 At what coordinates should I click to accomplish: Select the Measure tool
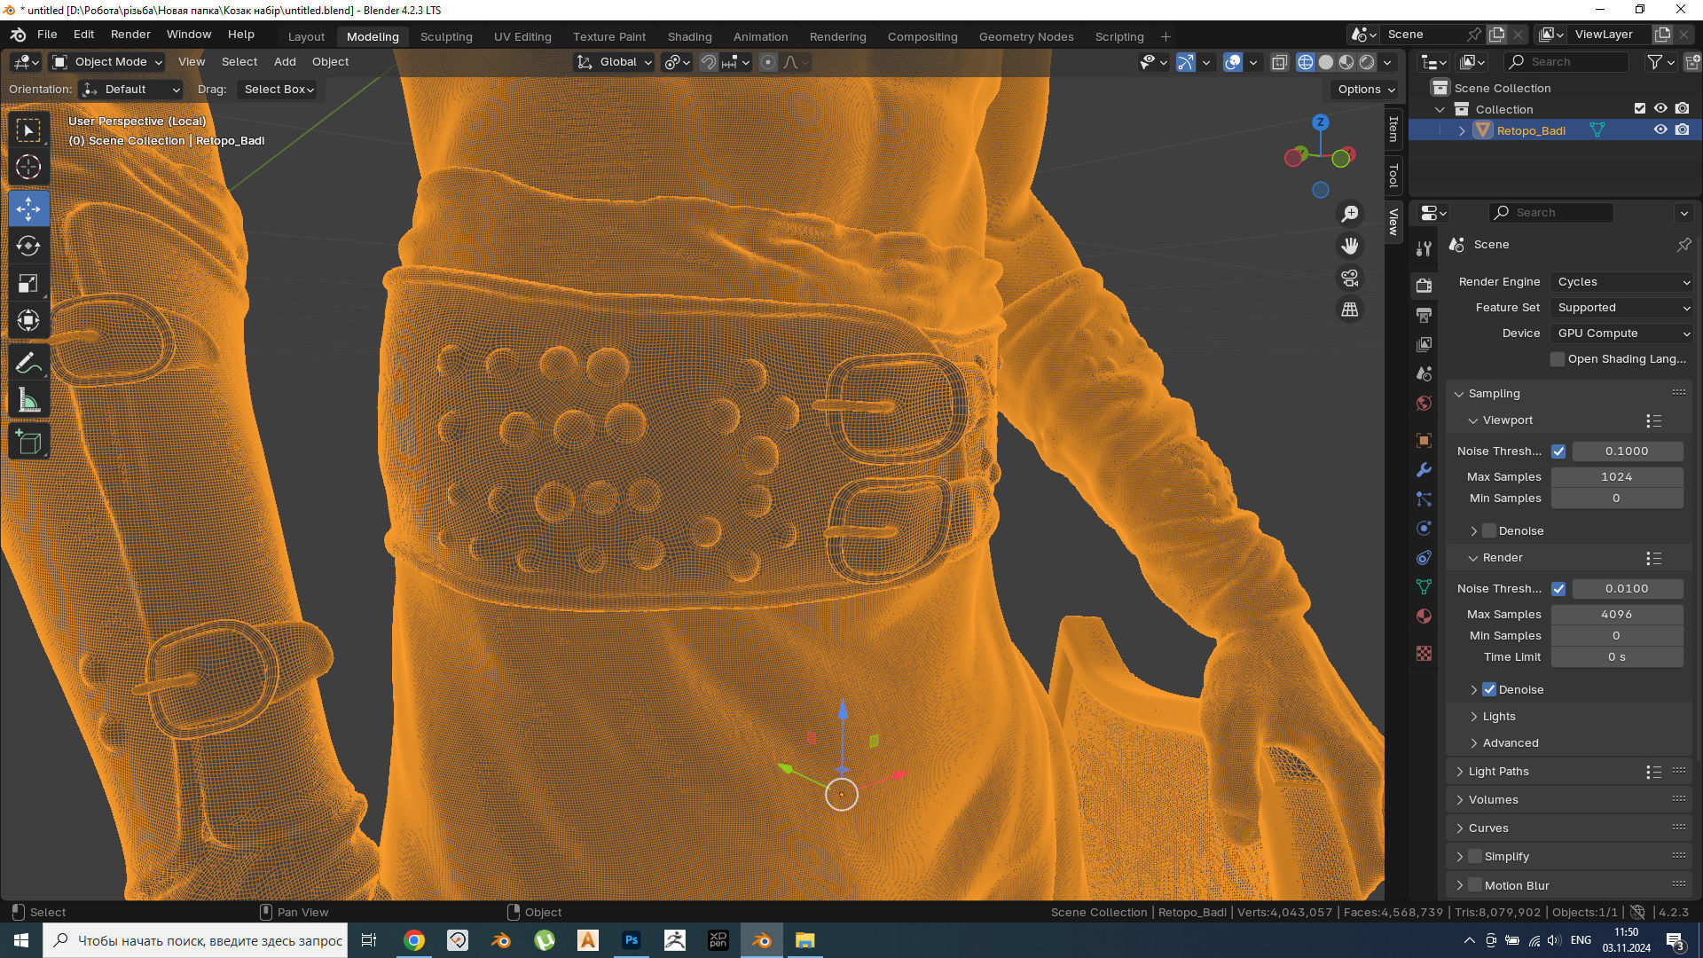pos(28,401)
